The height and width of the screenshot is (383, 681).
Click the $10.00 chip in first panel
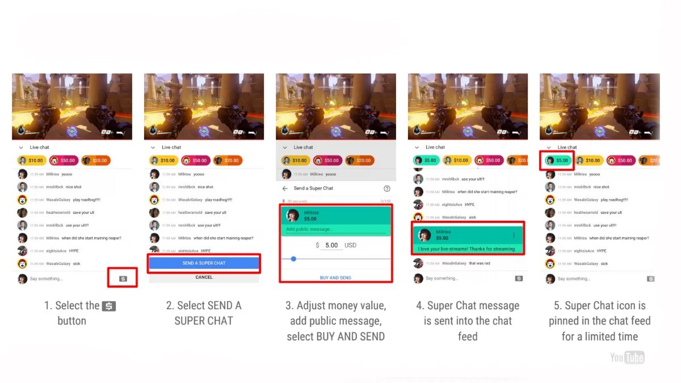pyautogui.click(x=31, y=161)
